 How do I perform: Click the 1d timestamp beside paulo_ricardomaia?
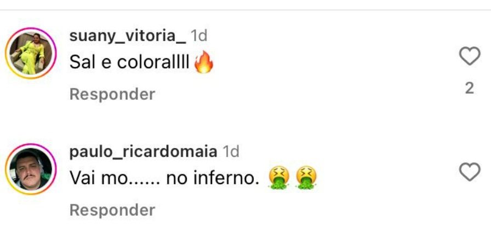(x=231, y=152)
